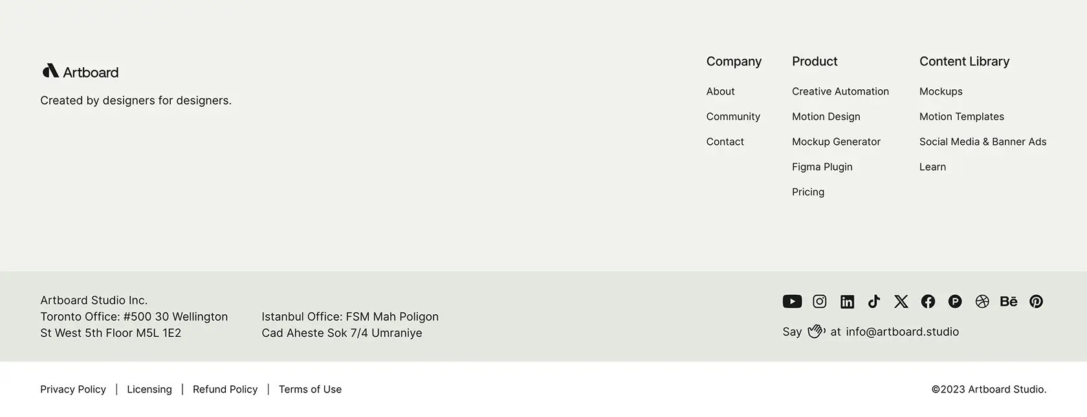Open the YouTube social icon
The image size is (1087, 417).
(x=792, y=301)
